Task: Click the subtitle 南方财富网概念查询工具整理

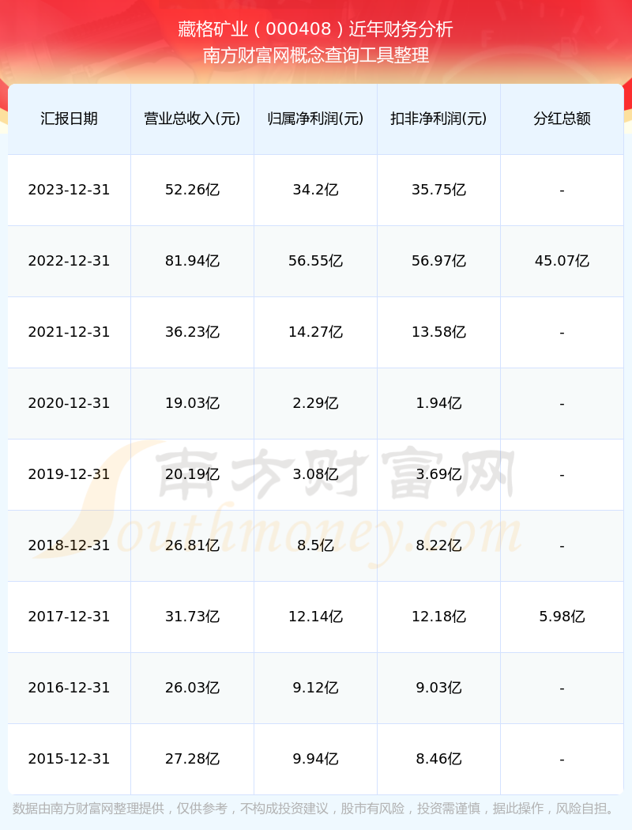Action: coord(316,55)
